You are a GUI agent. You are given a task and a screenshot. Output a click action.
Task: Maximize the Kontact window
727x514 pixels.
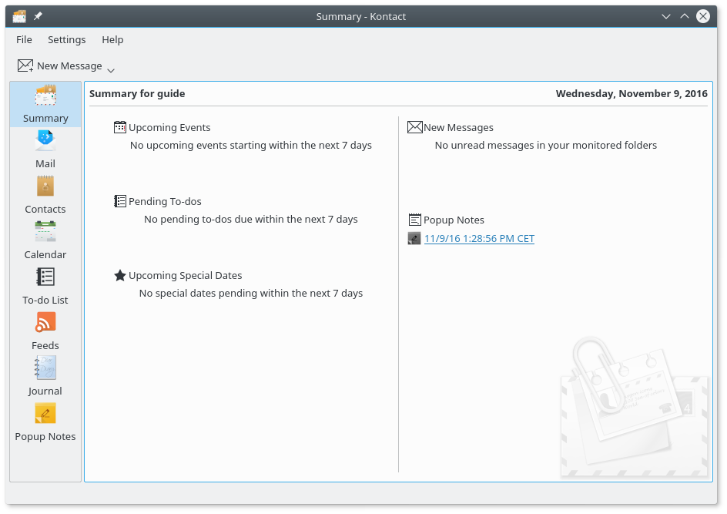pyautogui.click(x=685, y=17)
